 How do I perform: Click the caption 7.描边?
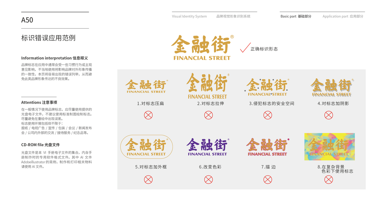[268, 167]
